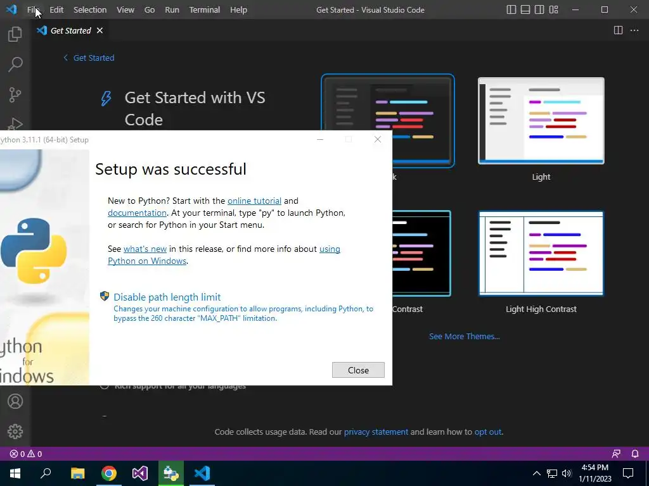Customize layout icon in title bar
649x486 pixels.
(x=553, y=9)
